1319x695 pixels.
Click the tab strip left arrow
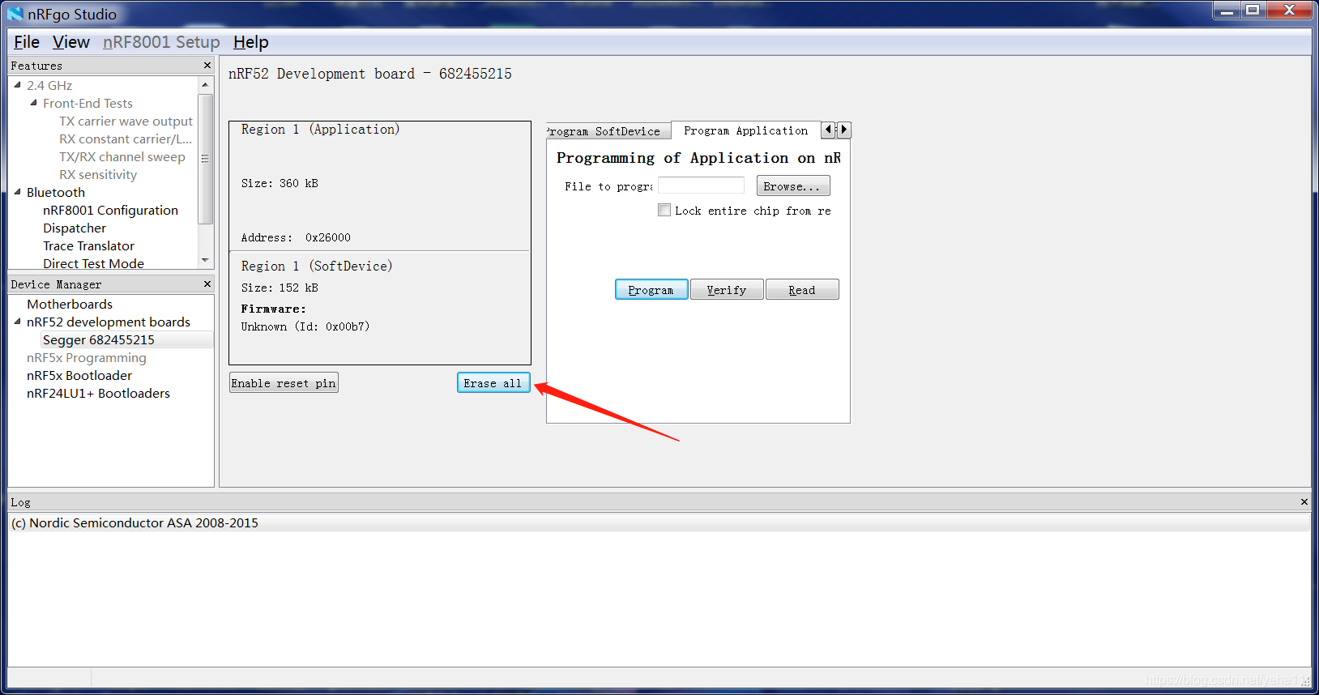(828, 130)
